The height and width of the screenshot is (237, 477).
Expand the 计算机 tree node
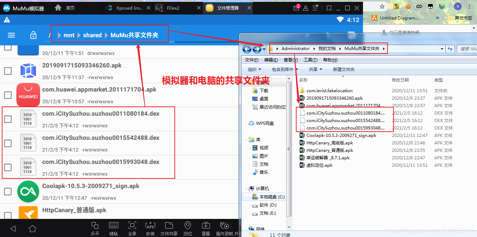coord(246,188)
